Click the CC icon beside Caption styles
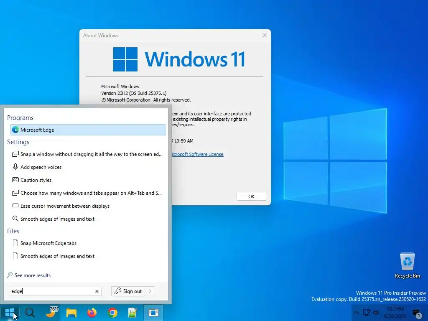 pyautogui.click(x=15, y=180)
